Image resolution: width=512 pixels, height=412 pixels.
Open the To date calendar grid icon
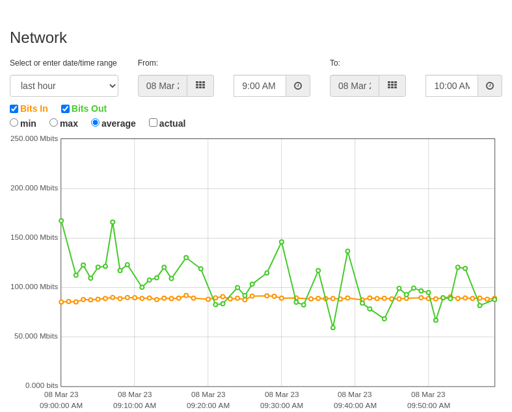(x=392, y=86)
